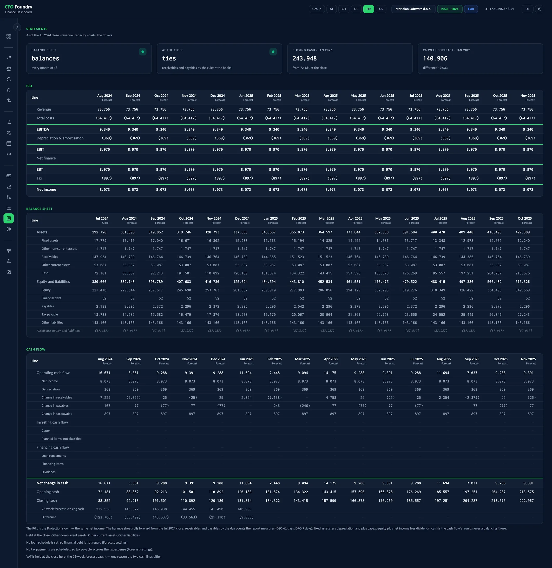The image size is (552, 568).
Task: Open the circular refresh arrows sidebar icon
Action: pyautogui.click(x=9, y=79)
